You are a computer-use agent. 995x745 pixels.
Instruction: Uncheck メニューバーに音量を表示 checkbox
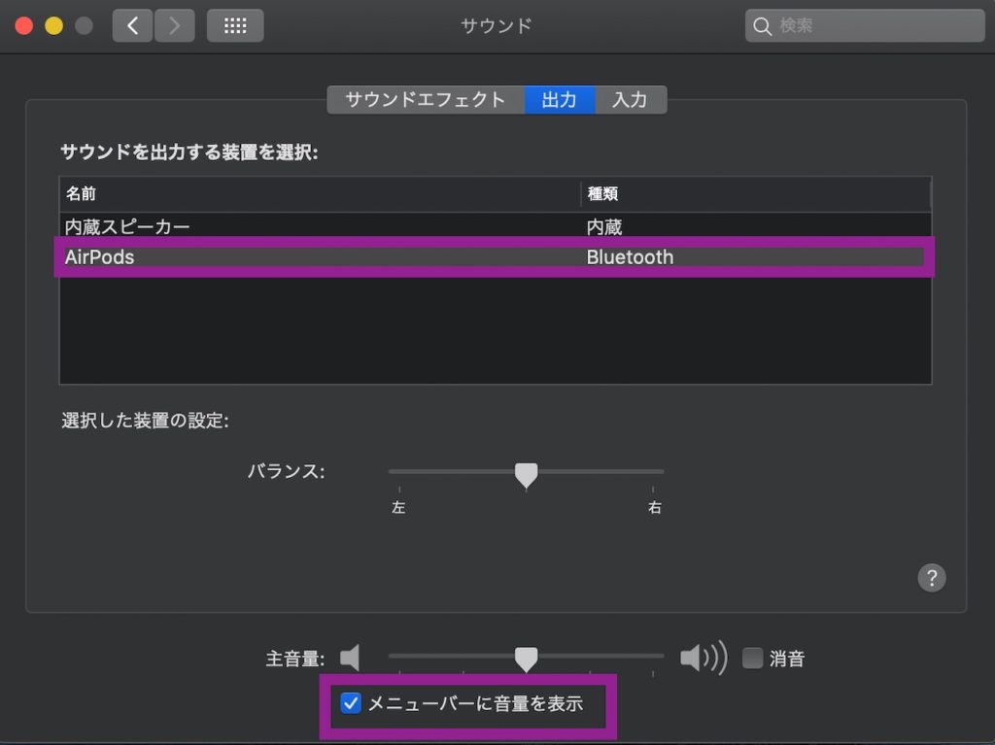tap(351, 703)
